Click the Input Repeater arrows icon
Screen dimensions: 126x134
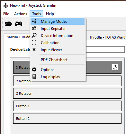(x=34, y=28)
